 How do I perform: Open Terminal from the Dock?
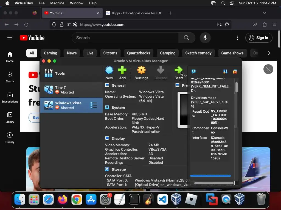(x=134, y=199)
